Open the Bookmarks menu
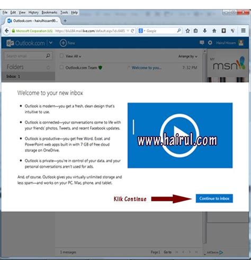Image resolution: width=251 pixels, height=260 pixels. coord(49,13)
